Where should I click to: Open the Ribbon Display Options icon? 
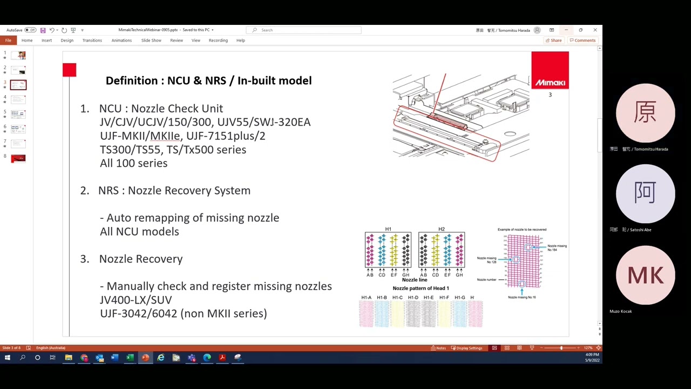(x=551, y=30)
